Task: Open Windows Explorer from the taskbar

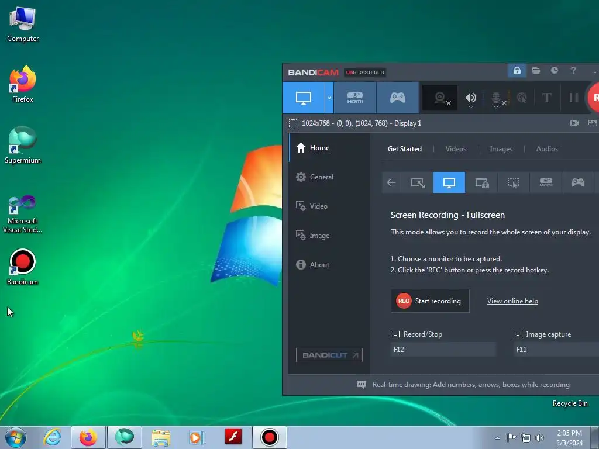Action: pyautogui.click(x=161, y=437)
